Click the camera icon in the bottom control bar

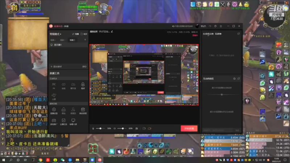[x=149, y=129]
